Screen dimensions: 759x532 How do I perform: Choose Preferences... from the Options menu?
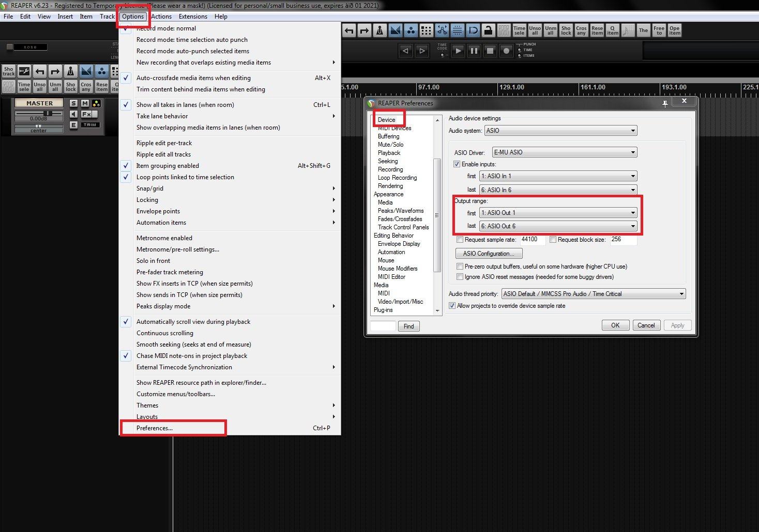(155, 428)
